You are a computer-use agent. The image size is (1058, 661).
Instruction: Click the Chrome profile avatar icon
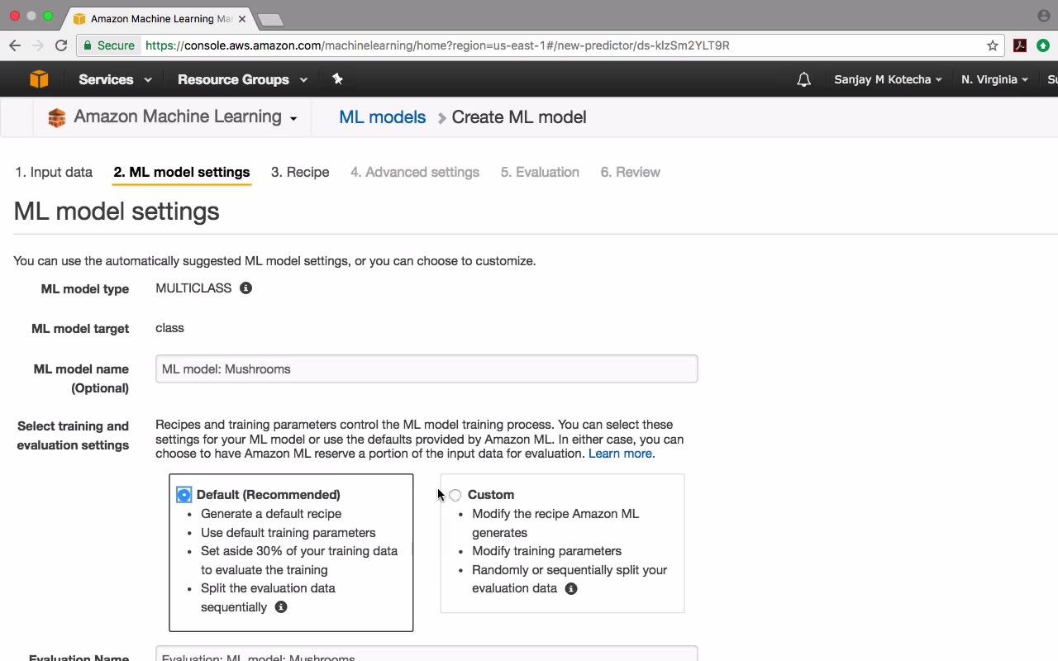pyautogui.click(x=1043, y=16)
